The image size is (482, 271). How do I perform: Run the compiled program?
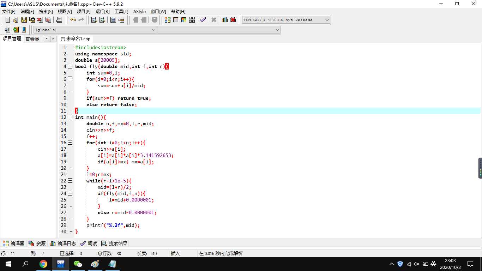coord(176,20)
